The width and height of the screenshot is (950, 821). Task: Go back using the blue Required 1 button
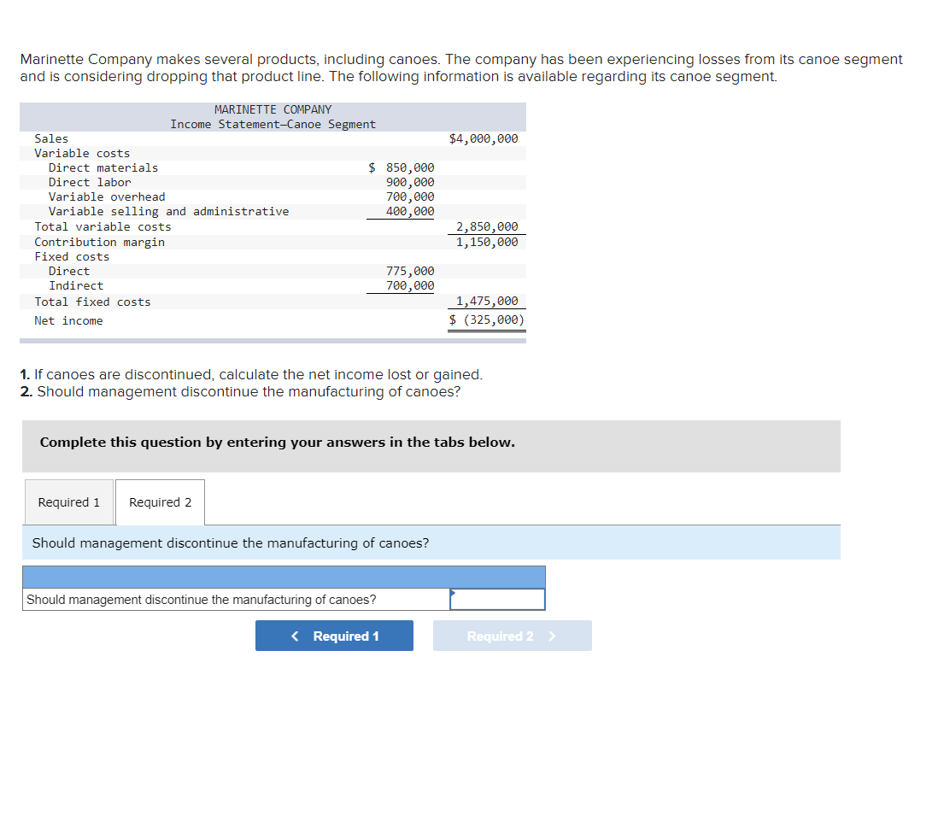pos(334,636)
